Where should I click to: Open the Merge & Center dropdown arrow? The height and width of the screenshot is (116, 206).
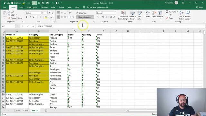coord(93,17)
